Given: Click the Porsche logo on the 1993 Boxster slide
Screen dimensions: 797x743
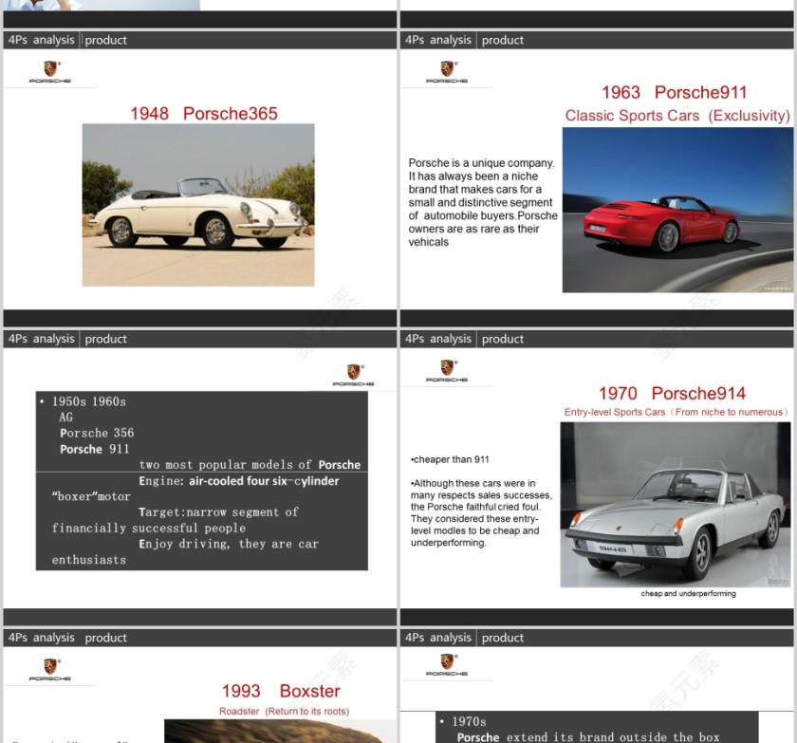Looking at the screenshot, I should (50, 670).
